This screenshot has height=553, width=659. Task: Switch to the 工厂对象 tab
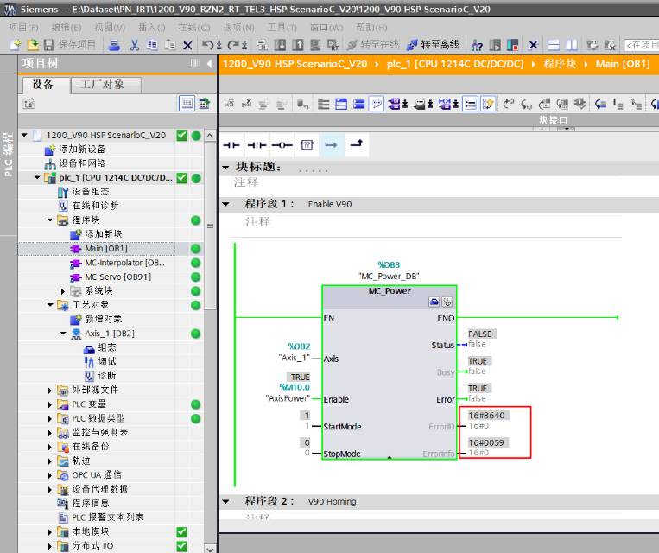pos(105,85)
